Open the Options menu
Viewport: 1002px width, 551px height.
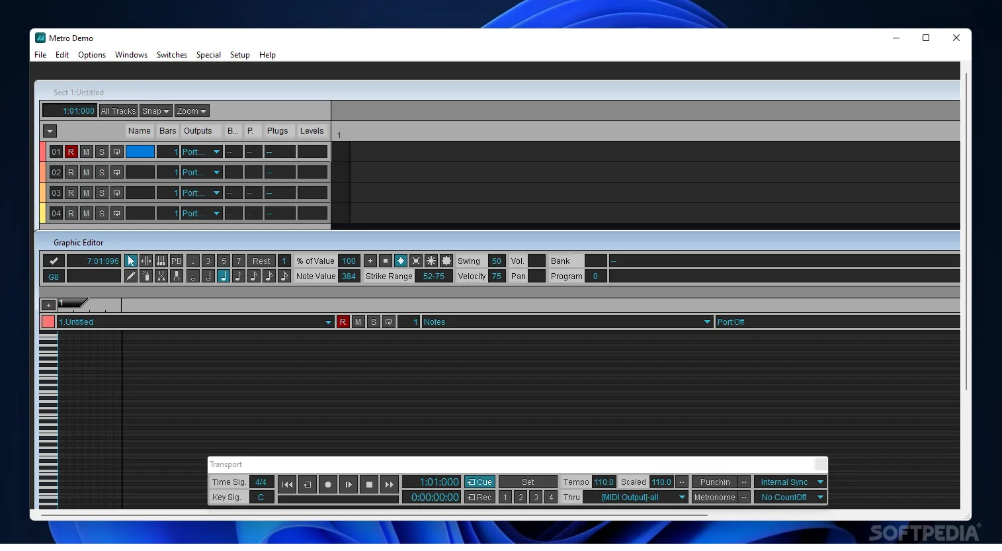(91, 55)
